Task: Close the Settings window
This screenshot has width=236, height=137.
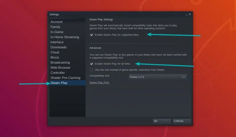Action: click(x=190, y=14)
